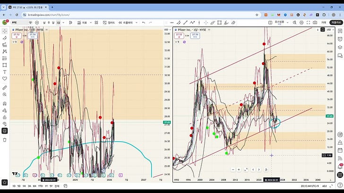Open the chart layout setup selector

coord(270,23)
